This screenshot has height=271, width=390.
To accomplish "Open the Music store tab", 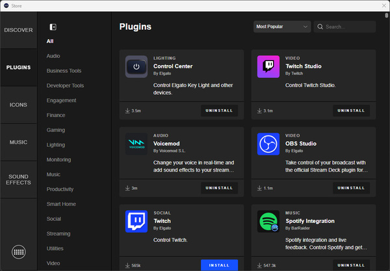I will 19,142.
